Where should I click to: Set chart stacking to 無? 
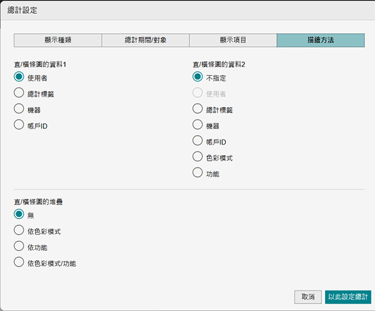pos(19,215)
